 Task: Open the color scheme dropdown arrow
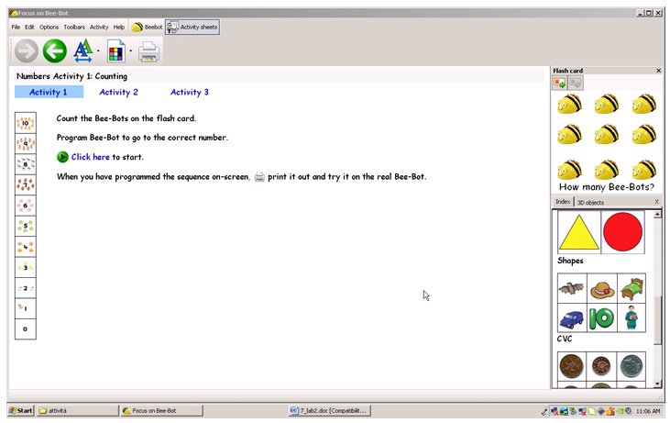[x=130, y=50]
